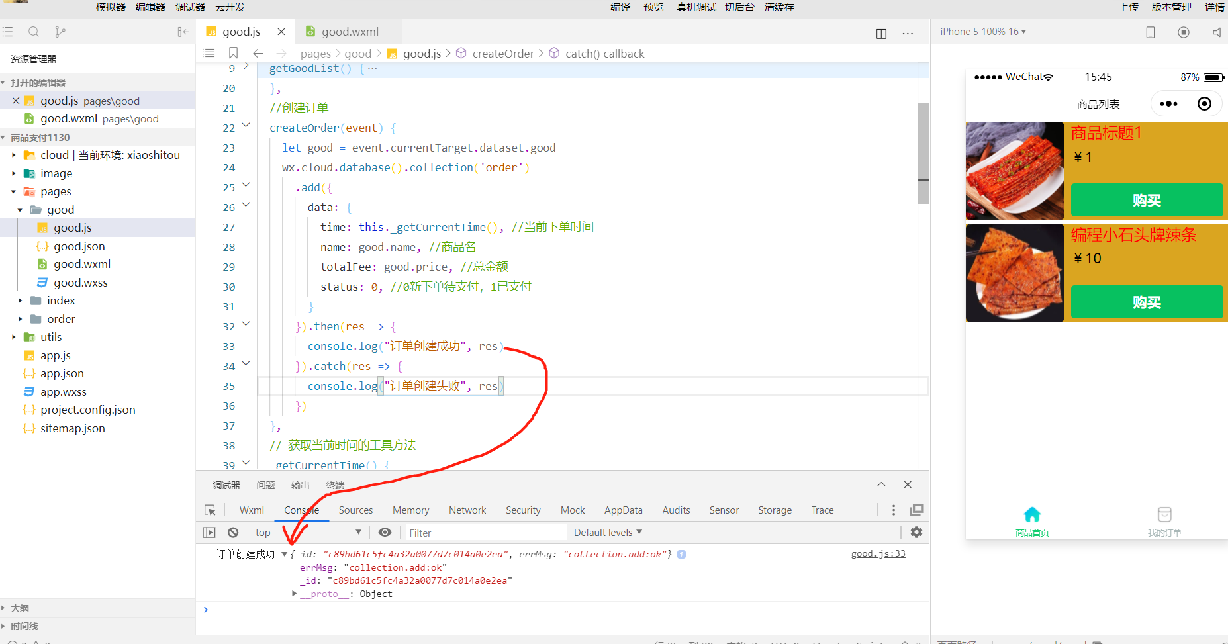This screenshot has height=644, width=1228.
Task: Click the 编译 toolbar button
Action: coord(620,7)
